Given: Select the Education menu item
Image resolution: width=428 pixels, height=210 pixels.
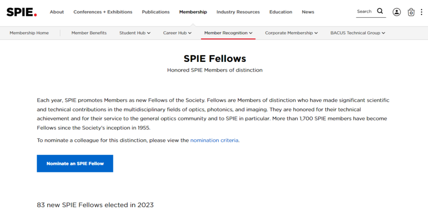Looking at the screenshot, I should (x=281, y=12).
